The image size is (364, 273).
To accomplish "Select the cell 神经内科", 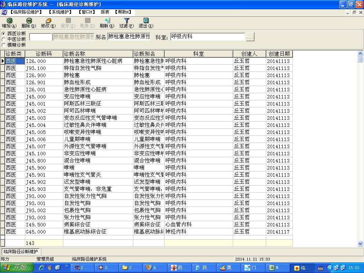I will point(198,232).
